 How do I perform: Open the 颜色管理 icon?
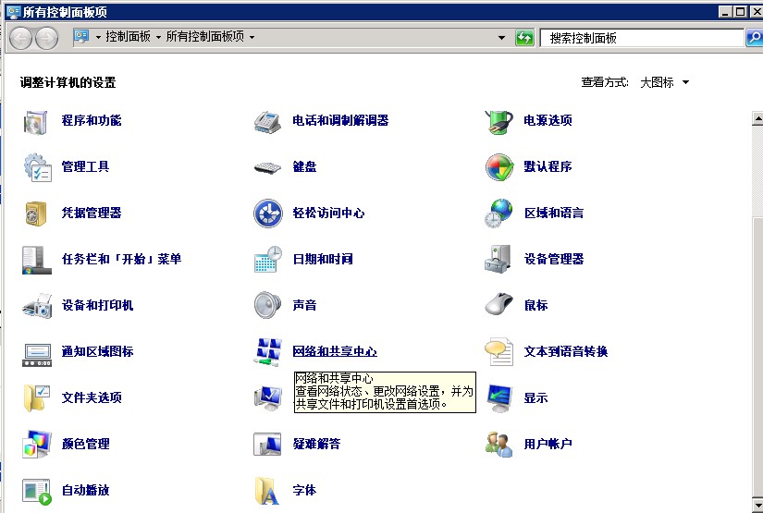point(35,445)
